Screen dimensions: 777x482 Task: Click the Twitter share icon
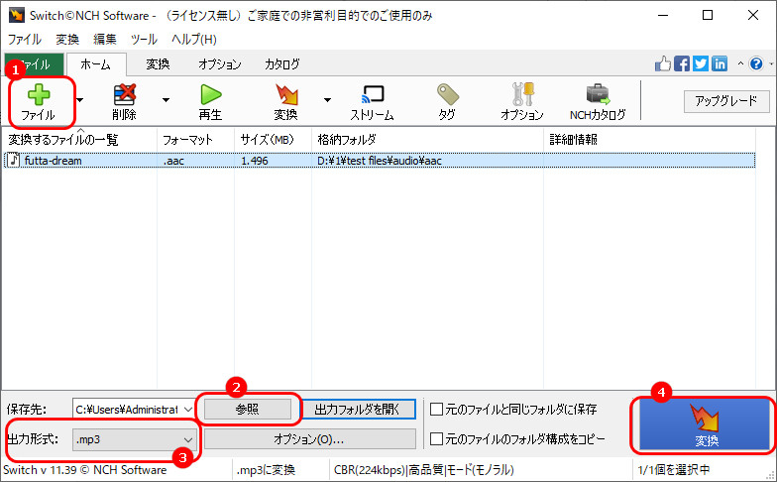(700, 63)
